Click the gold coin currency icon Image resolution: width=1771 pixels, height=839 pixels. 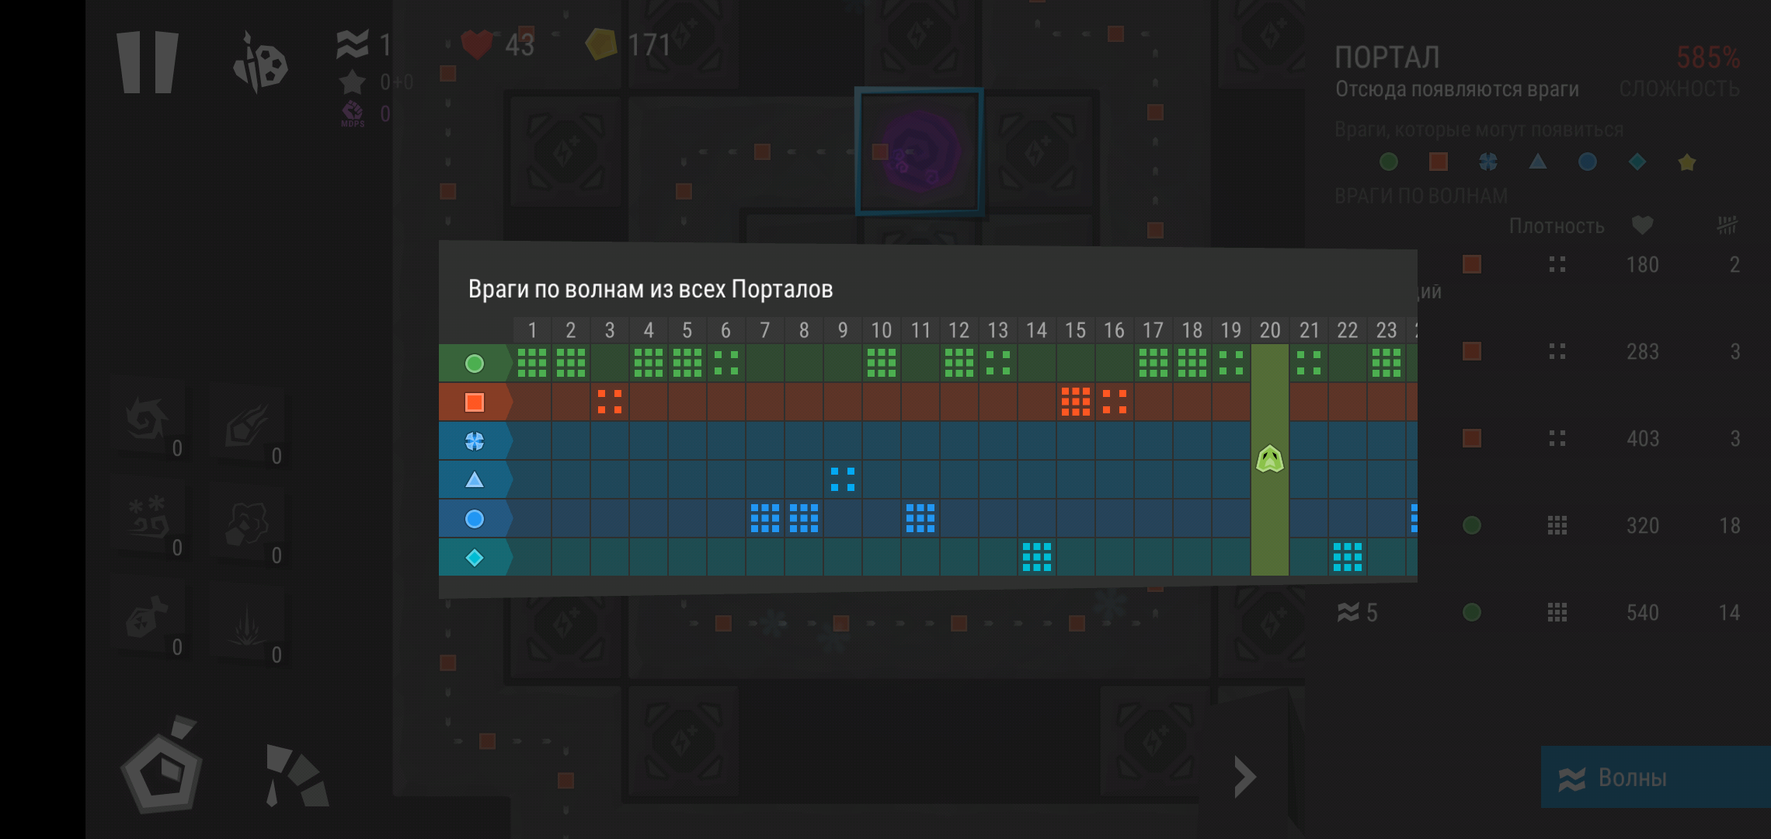[x=600, y=44]
